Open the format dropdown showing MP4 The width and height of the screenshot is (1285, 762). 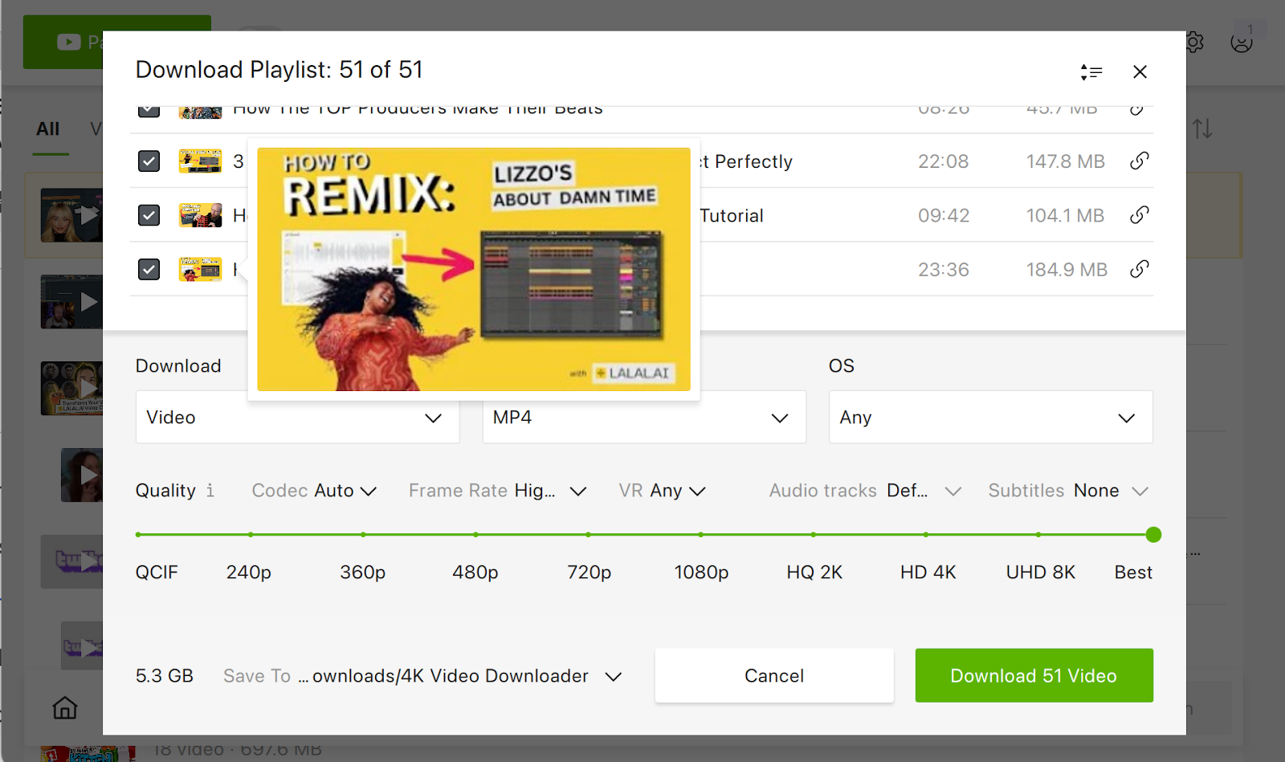(644, 417)
